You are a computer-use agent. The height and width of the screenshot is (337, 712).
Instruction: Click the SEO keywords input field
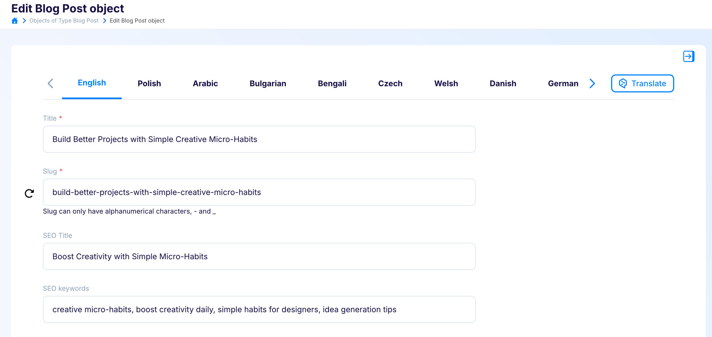tap(259, 309)
